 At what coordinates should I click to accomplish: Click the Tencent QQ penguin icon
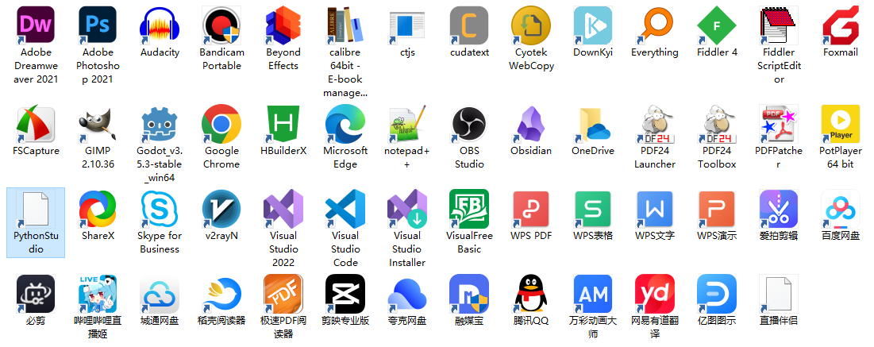[x=531, y=295]
